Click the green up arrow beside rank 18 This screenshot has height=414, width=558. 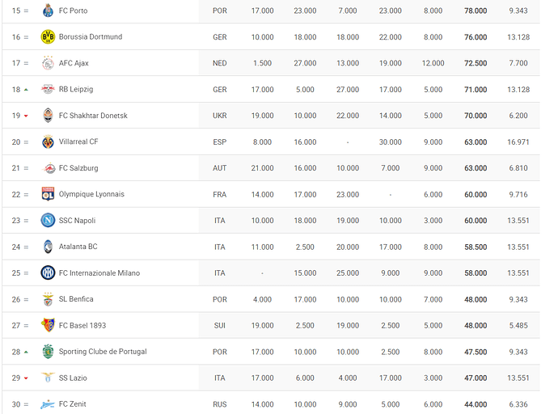point(26,90)
